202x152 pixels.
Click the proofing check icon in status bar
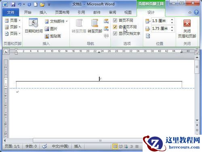click(x=44, y=146)
